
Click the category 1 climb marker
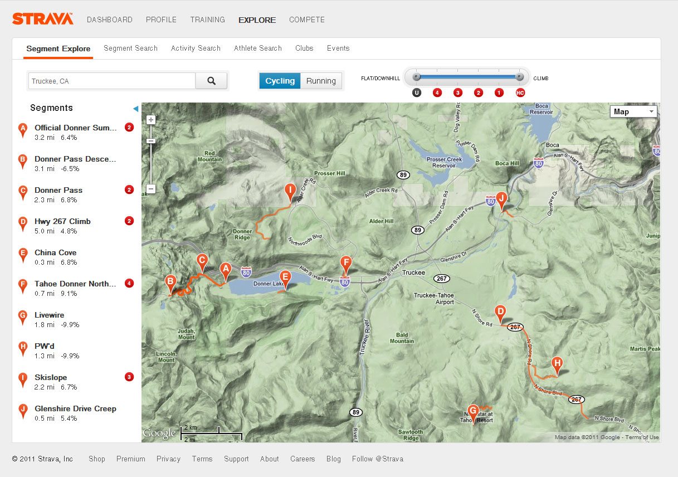[x=499, y=93]
